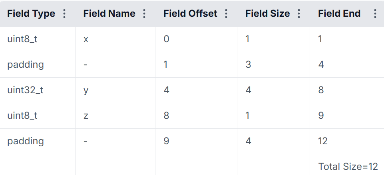Sort by the Field Size header
This screenshot has width=384, height=175.
(267, 14)
